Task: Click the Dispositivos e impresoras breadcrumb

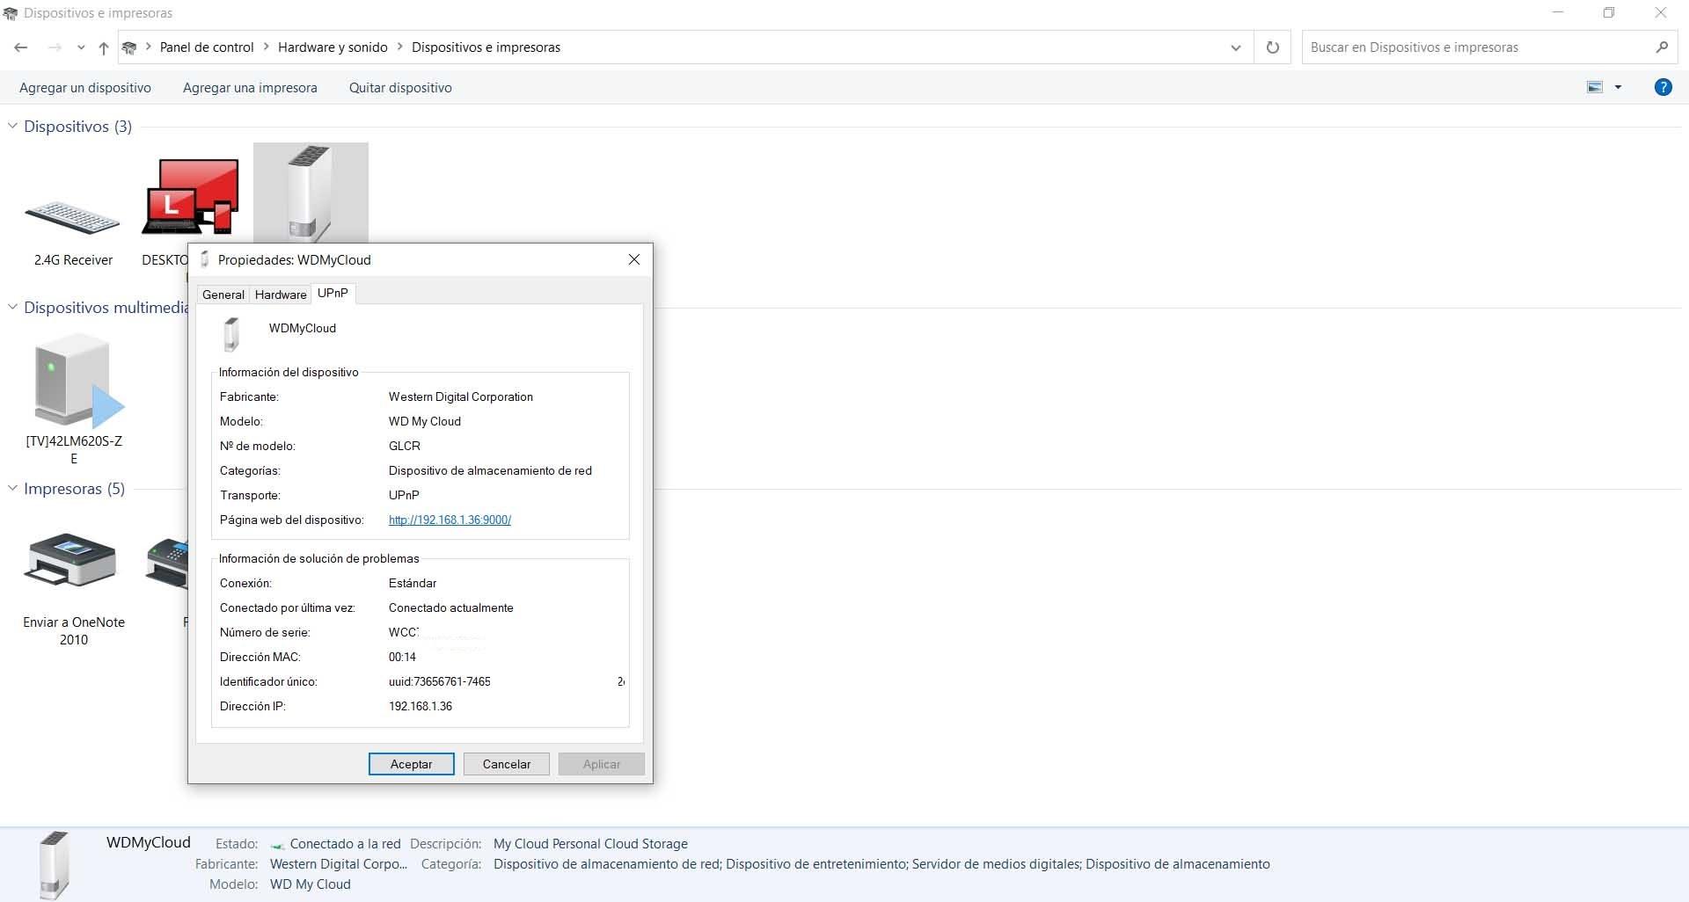Action: pyautogui.click(x=486, y=47)
